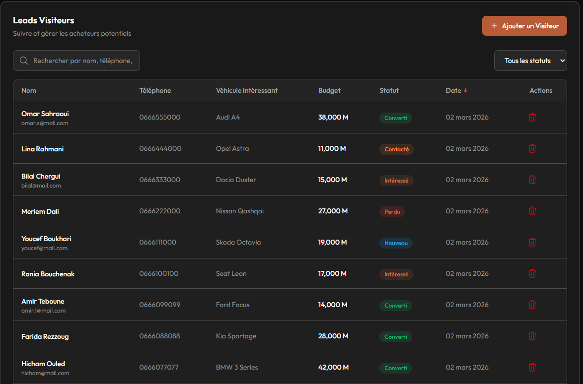Remove Bilal Chergui using trash icon
Viewport: 583px width, 384px height.
pos(532,180)
